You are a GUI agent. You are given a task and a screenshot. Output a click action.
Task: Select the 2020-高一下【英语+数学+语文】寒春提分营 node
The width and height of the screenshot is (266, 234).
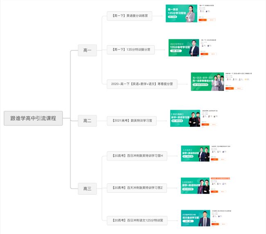(142, 84)
